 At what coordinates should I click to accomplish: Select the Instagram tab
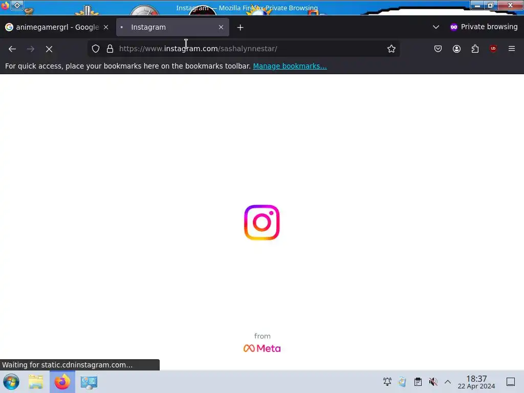(172, 27)
